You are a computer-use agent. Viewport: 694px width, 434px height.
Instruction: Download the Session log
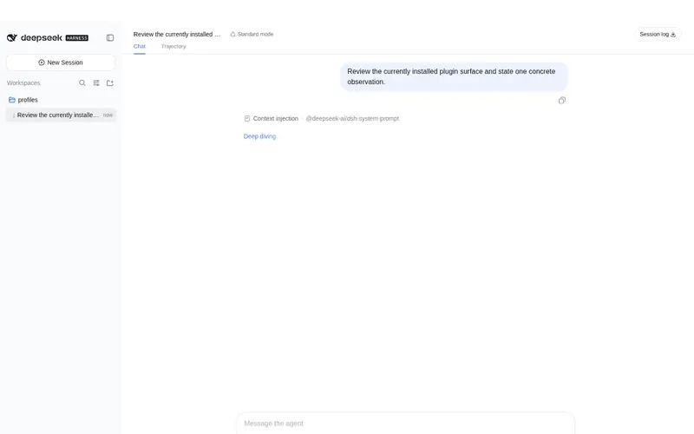(658, 34)
